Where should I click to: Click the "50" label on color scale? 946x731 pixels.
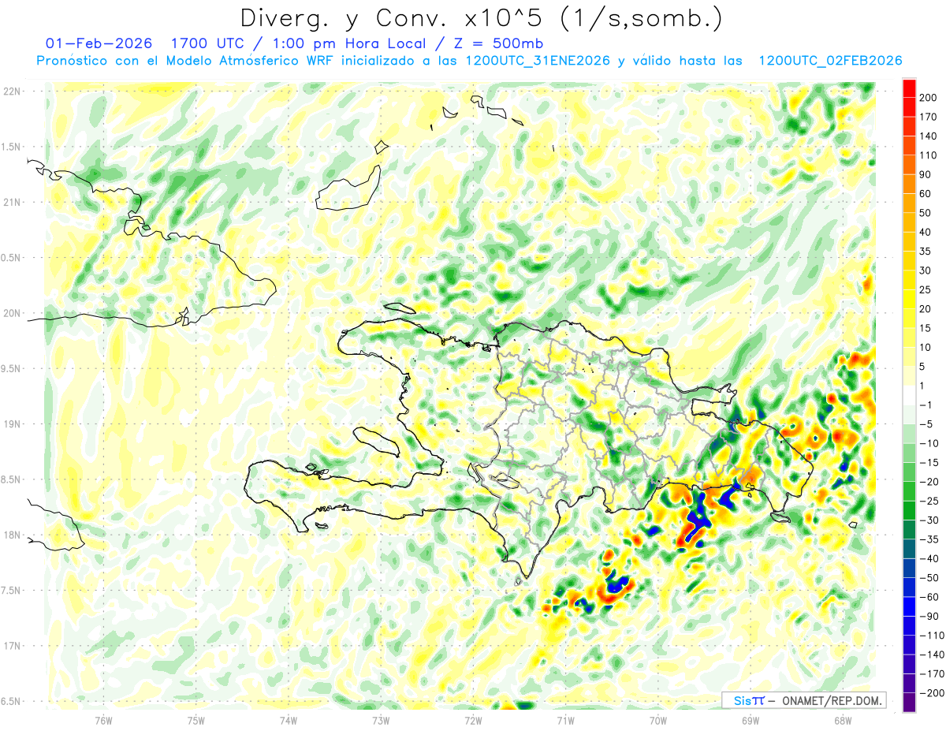[926, 213]
